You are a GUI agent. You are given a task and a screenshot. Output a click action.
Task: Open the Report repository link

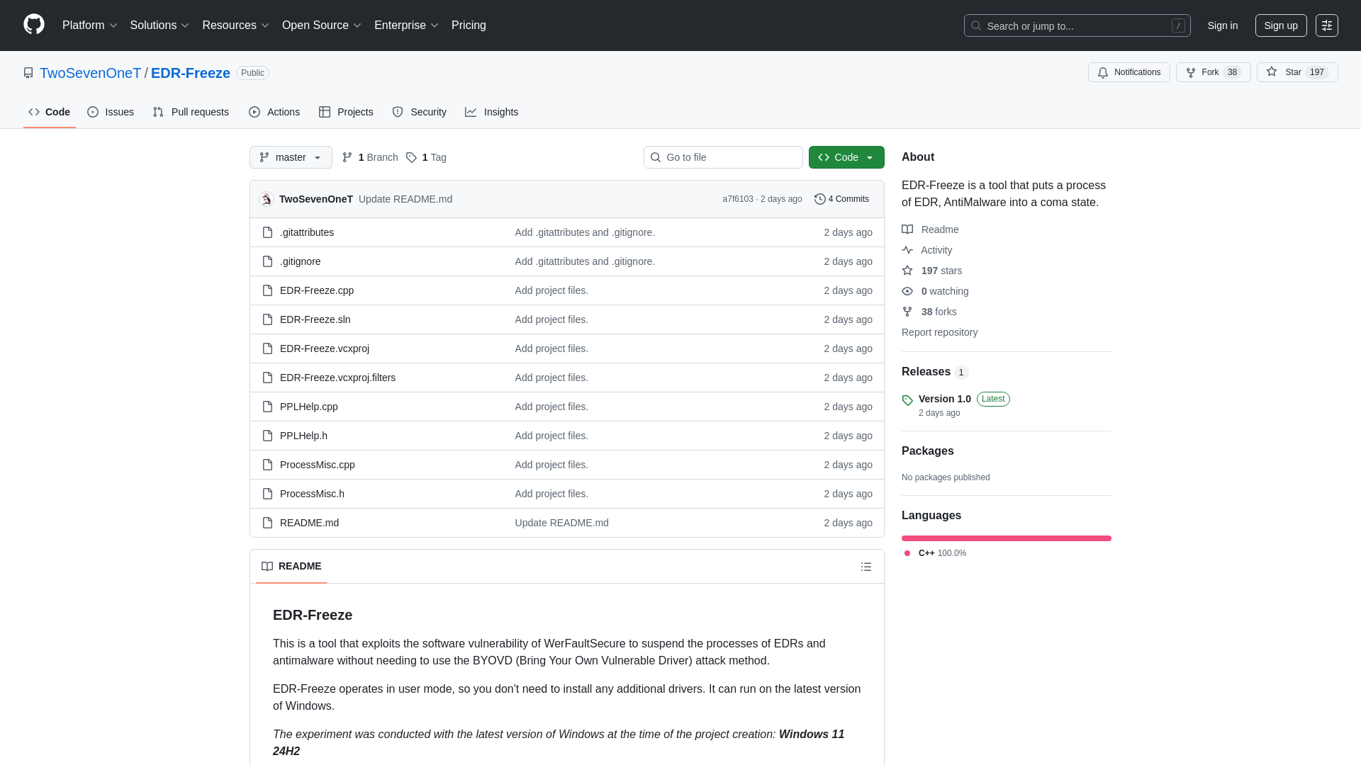pos(939,332)
